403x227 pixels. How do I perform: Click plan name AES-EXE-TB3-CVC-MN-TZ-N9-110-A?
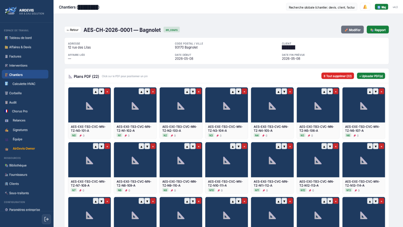[179, 183]
